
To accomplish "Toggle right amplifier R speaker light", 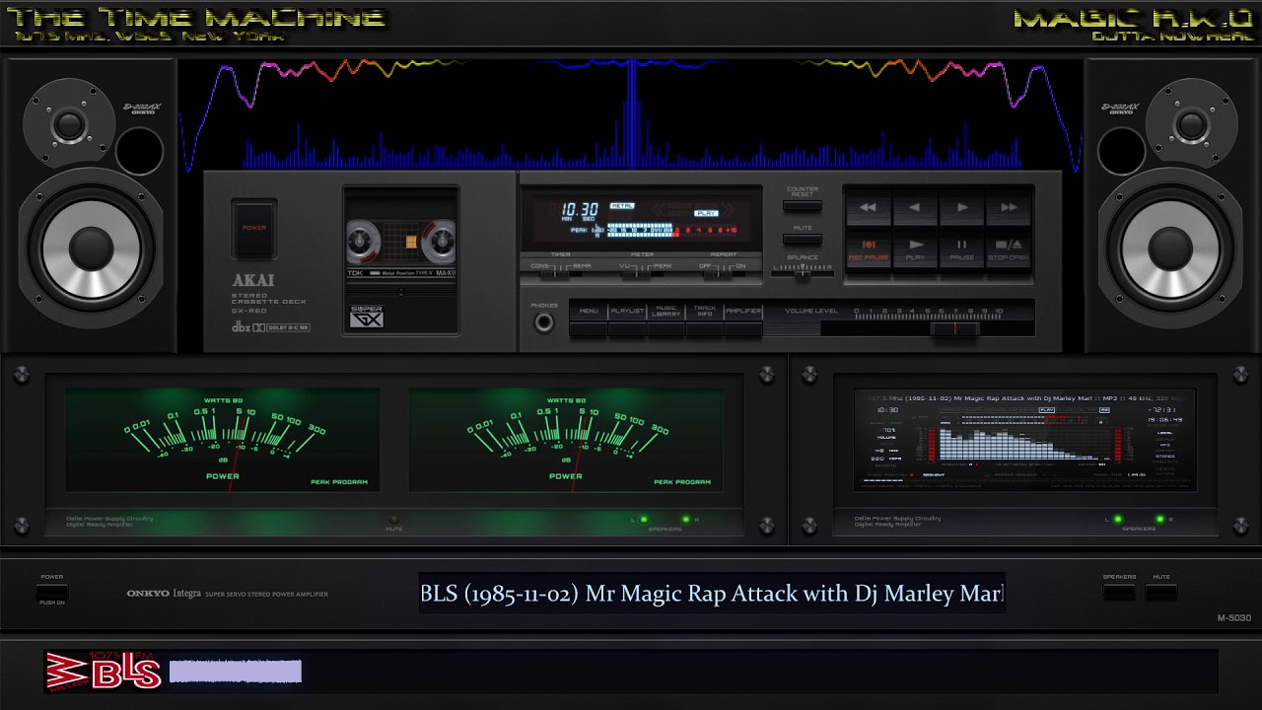I will tap(1159, 519).
